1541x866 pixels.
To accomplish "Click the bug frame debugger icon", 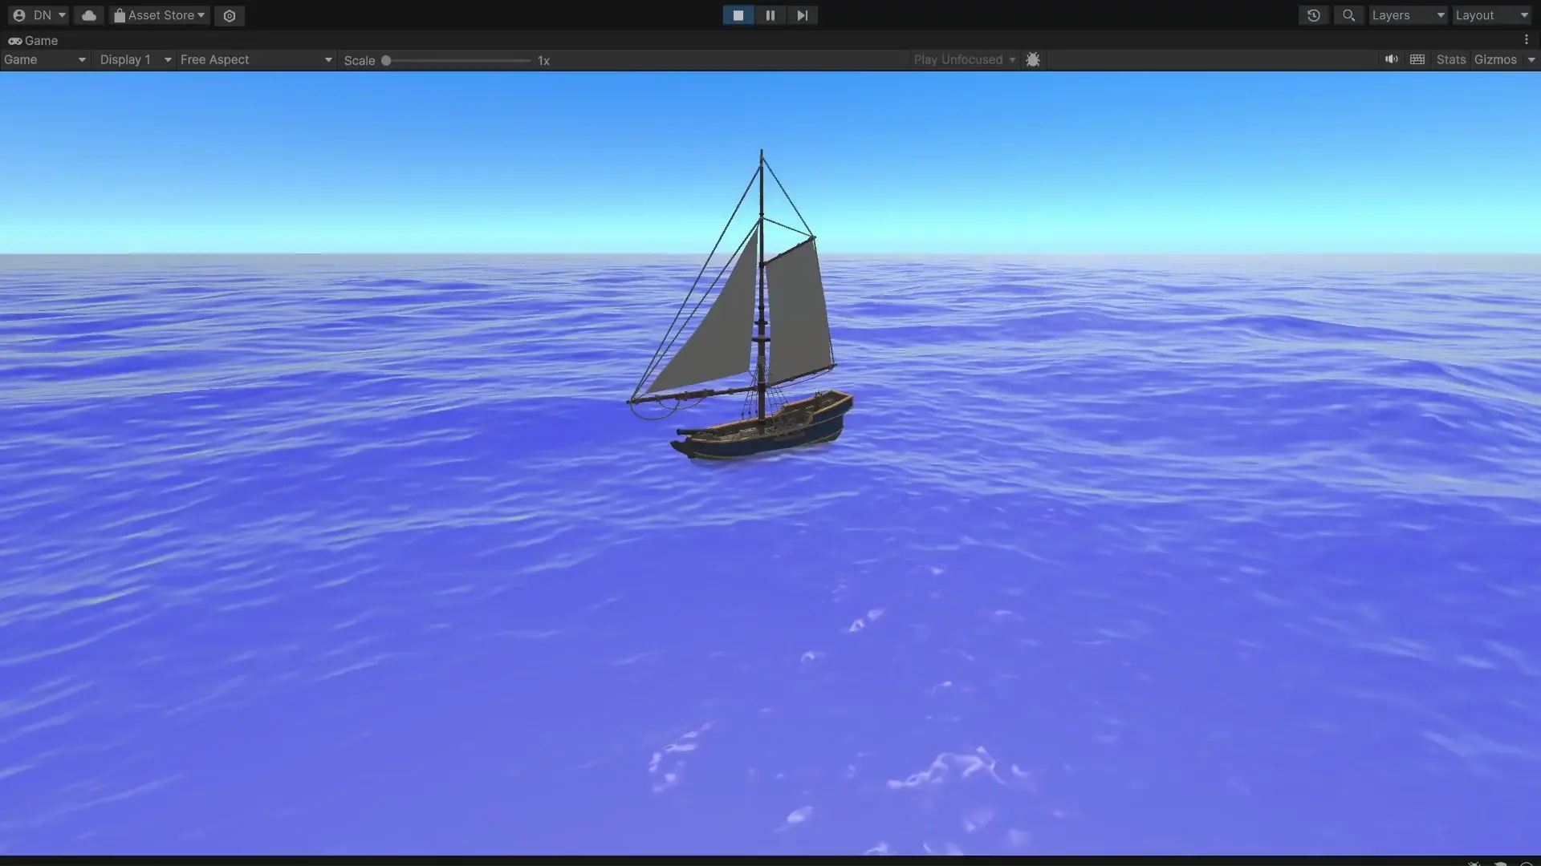I will pos(1033,59).
